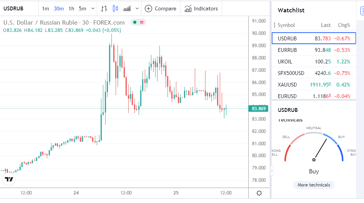Click the Watchlist panel title
The image size is (364, 203).
(x=291, y=10)
